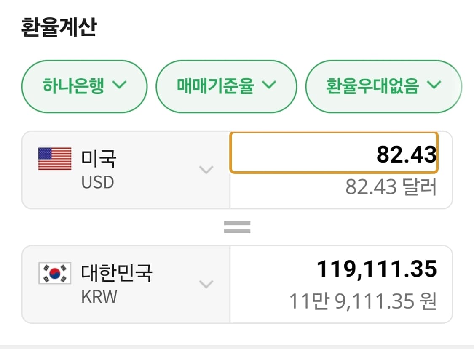The image size is (474, 349).
Task: Expand the KRW currency dropdown chevron
Action: [x=206, y=285]
